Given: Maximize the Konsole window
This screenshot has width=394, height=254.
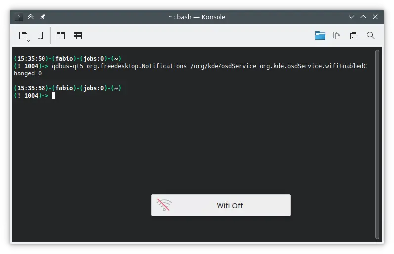Looking at the screenshot, I should (363, 17).
